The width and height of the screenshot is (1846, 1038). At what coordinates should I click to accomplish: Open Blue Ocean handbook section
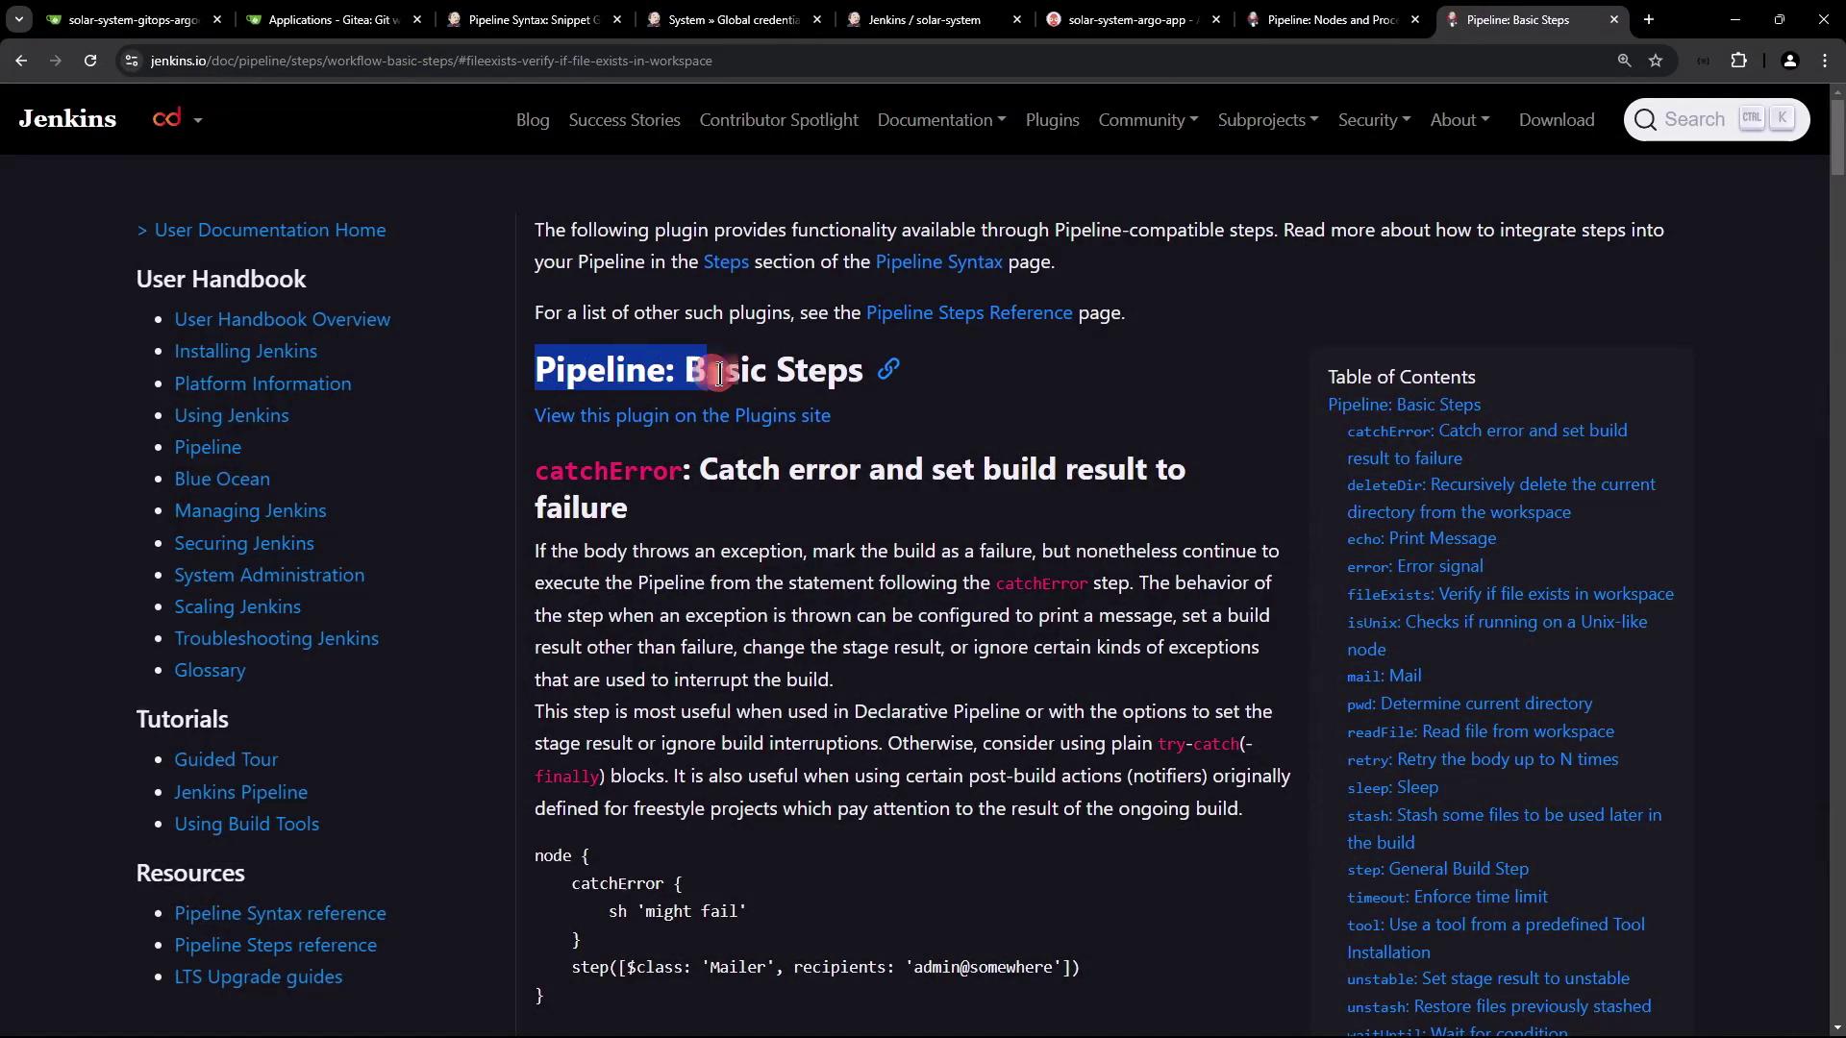222,479
